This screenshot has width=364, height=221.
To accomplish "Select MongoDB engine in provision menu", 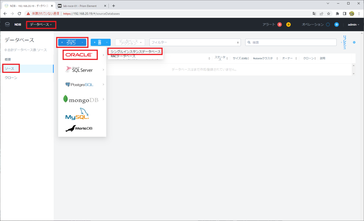I will (x=81, y=99).
